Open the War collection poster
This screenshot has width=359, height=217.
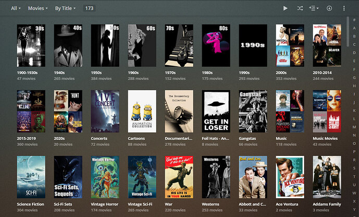pyautogui.click(x=179, y=177)
